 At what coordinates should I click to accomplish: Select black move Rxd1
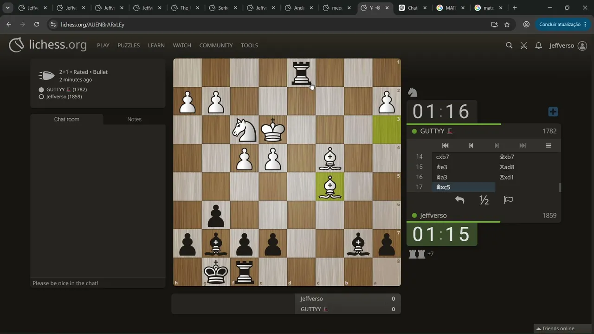coord(527,177)
